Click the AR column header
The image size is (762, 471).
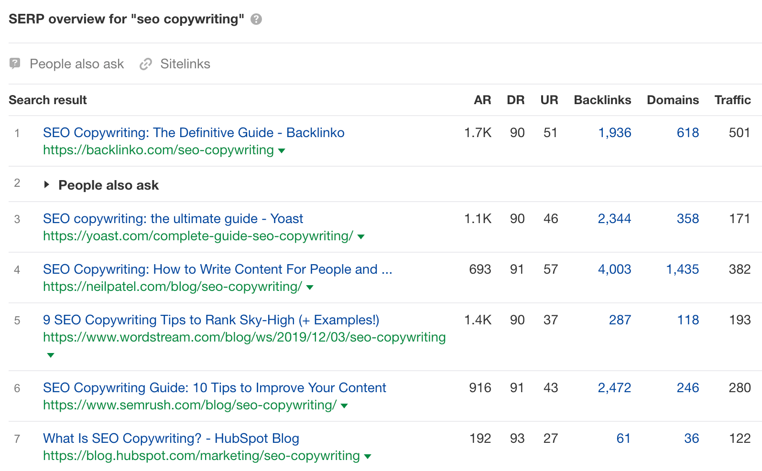[482, 100]
